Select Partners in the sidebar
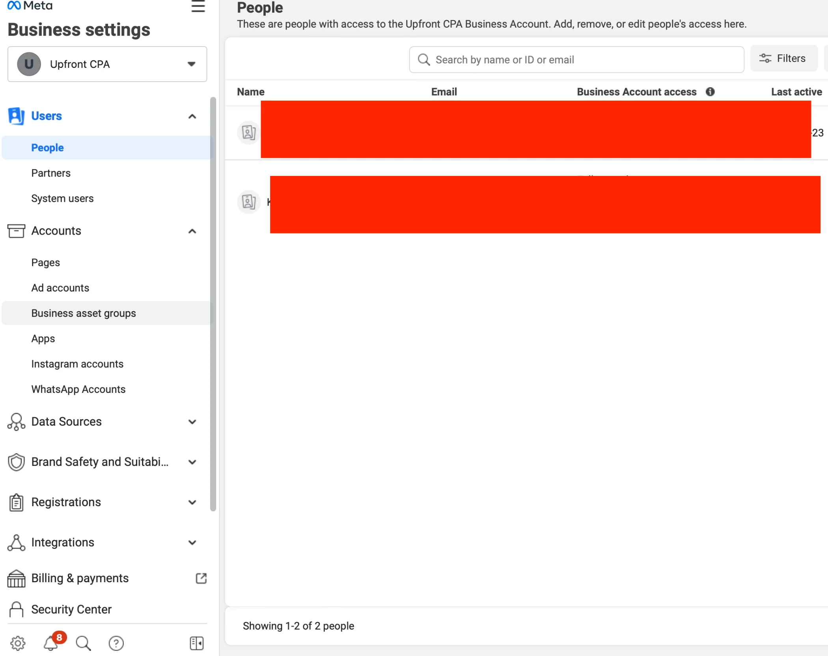Screen dimensions: 828x656 [x=51, y=173]
